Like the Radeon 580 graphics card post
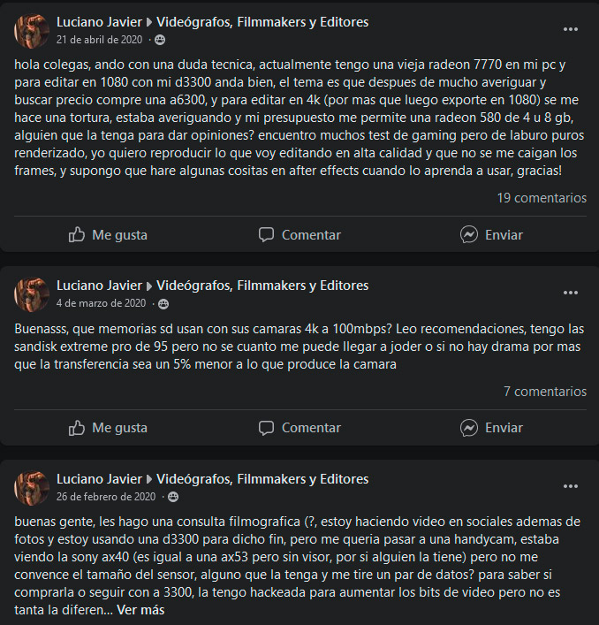This screenshot has width=599, height=625. click(108, 234)
